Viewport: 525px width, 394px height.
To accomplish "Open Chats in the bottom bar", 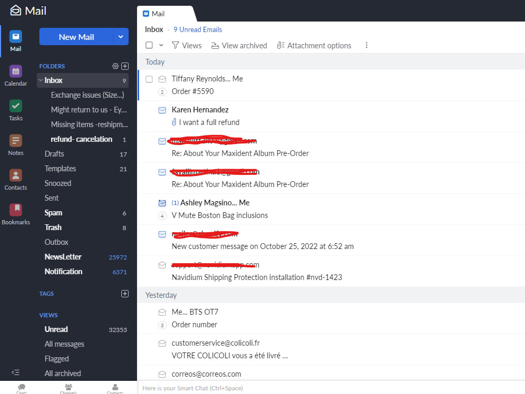I will [x=22, y=389].
